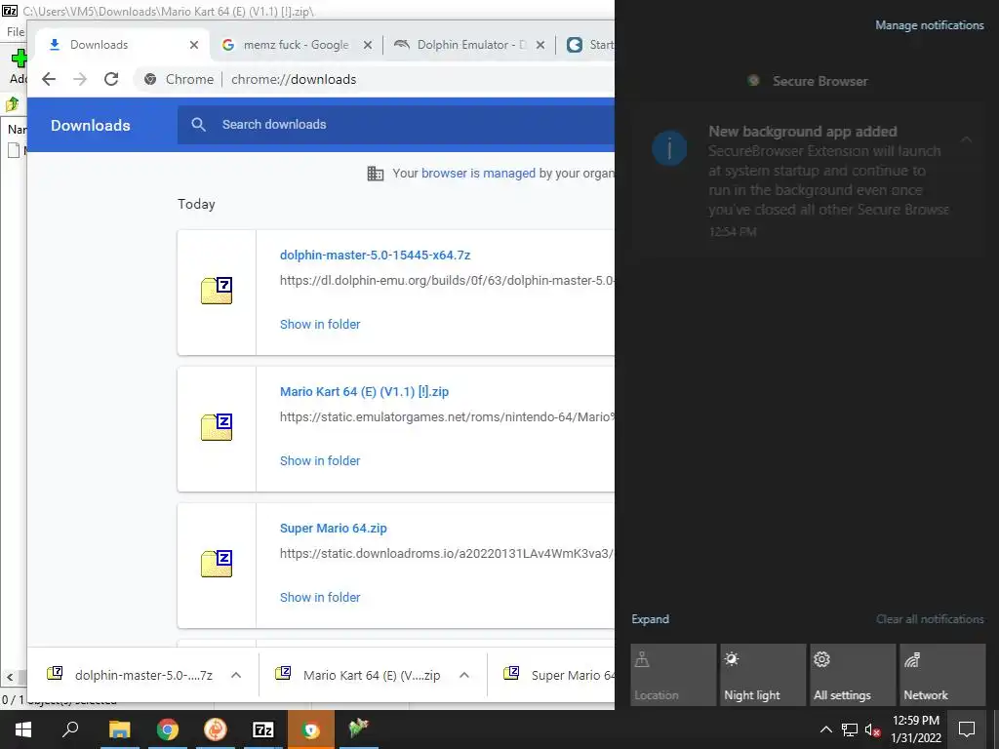This screenshot has width=999, height=749.
Task: Click the 7-Zip up-folder icon
Action: [x=12, y=103]
